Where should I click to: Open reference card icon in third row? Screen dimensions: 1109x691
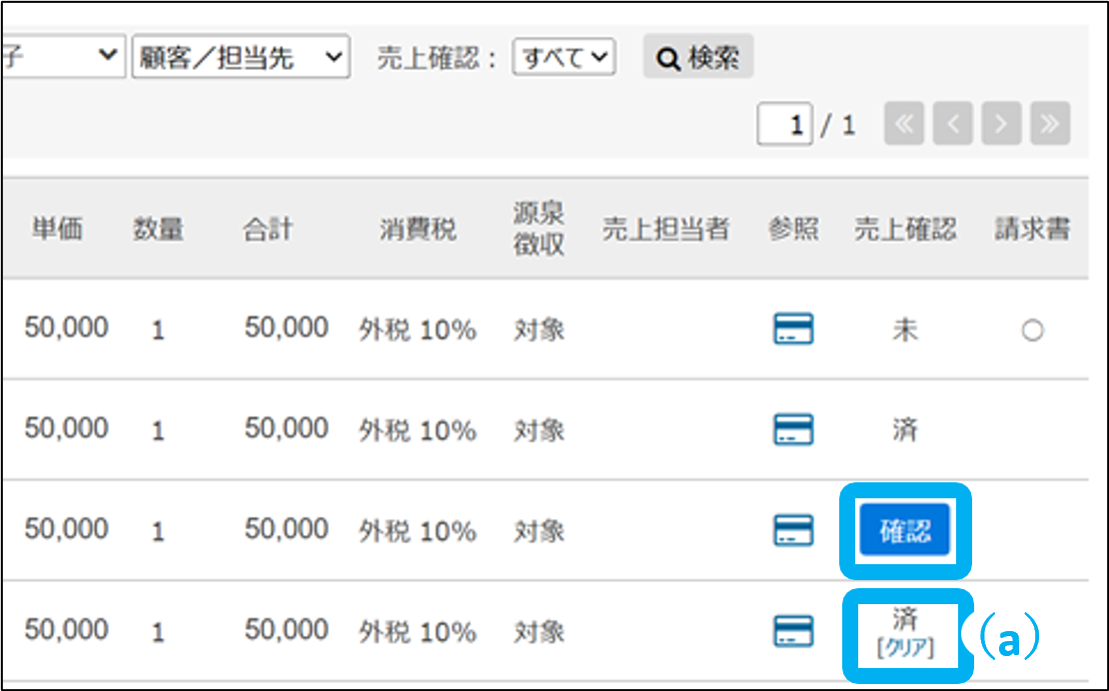click(x=793, y=530)
